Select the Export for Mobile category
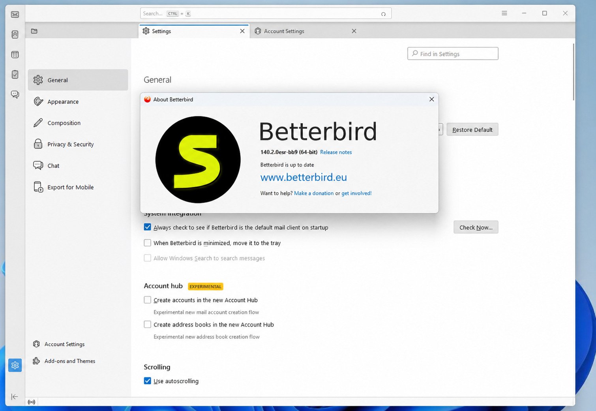The height and width of the screenshot is (411, 596). [x=78, y=187]
